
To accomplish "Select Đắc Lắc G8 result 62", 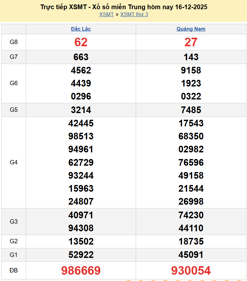I will point(81,42).
